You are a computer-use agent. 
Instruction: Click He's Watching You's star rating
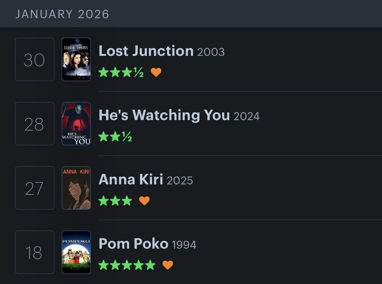point(115,137)
